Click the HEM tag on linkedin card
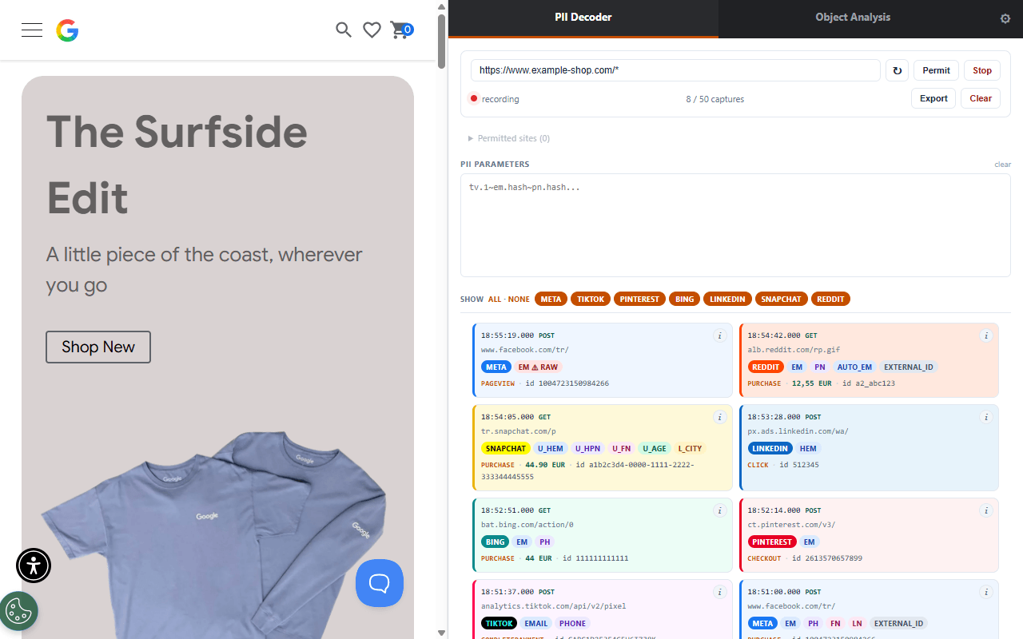Image resolution: width=1023 pixels, height=639 pixels. coord(808,448)
